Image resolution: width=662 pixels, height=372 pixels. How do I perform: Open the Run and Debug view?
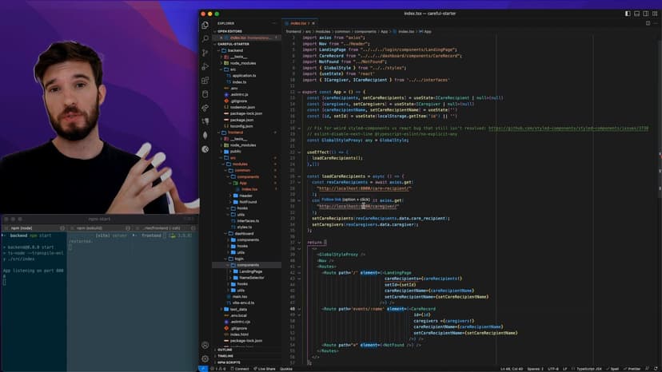pyautogui.click(x=205, y=66)
